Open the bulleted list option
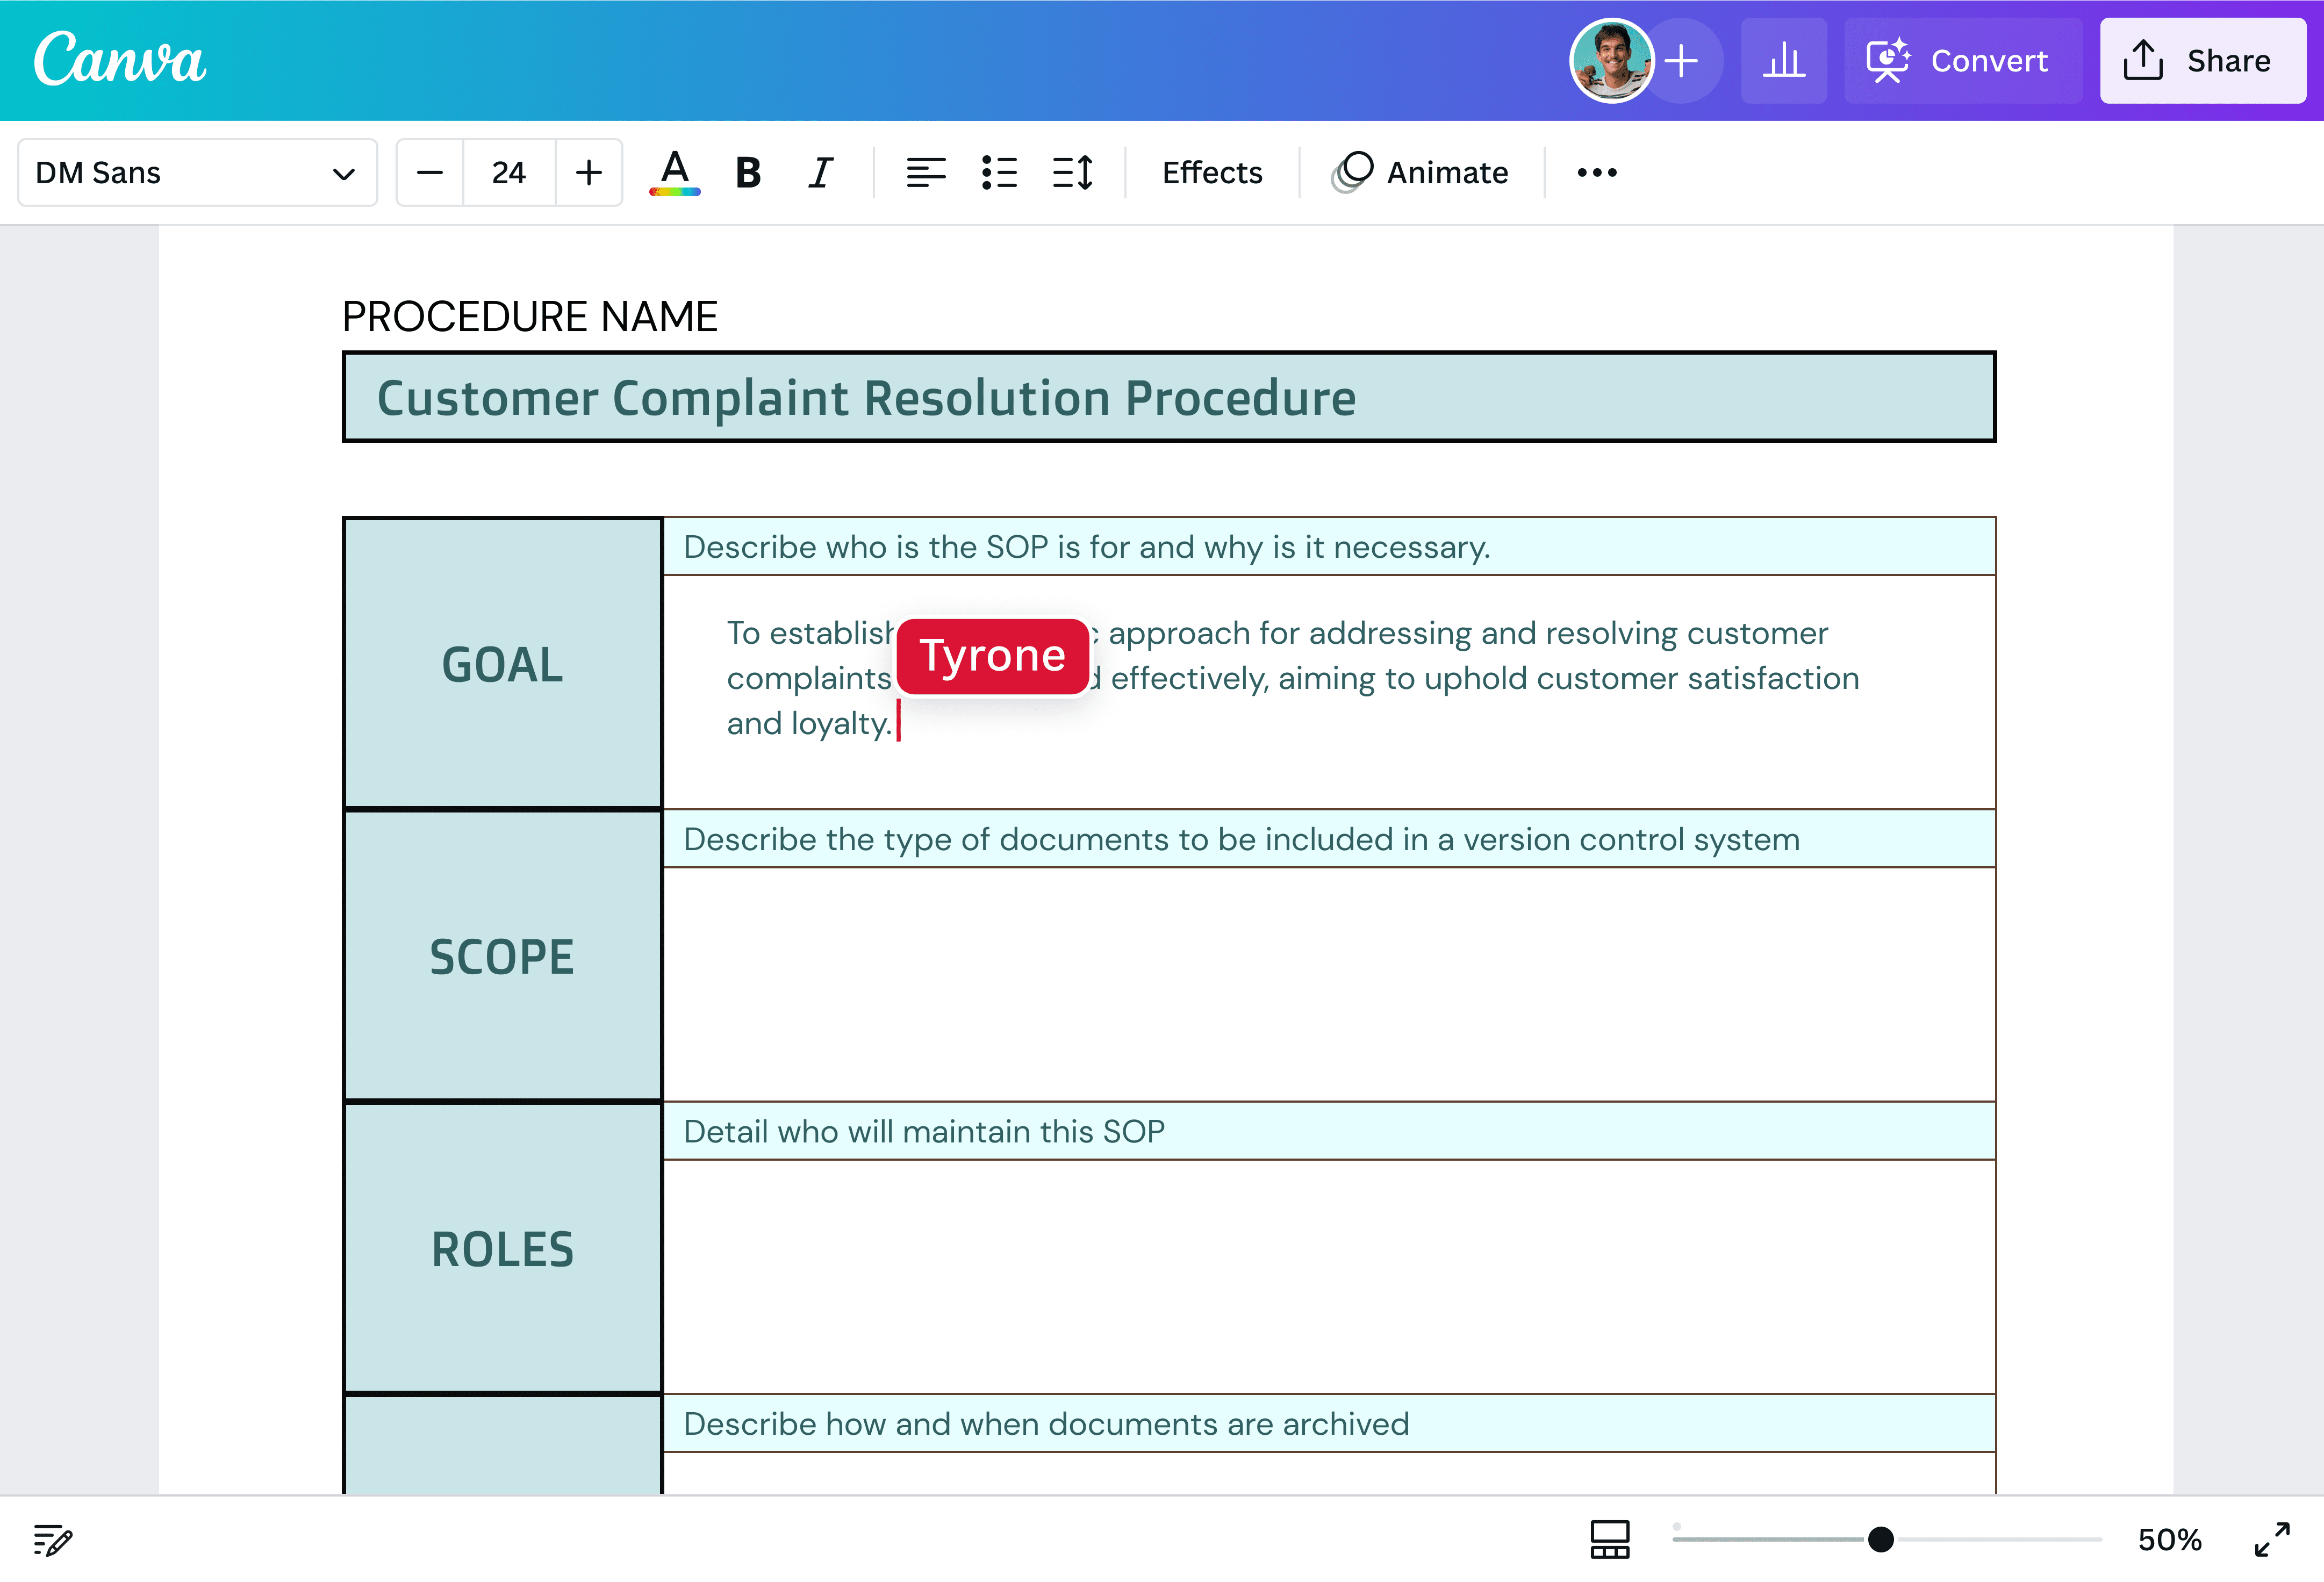2324x1582 pixels. pyautogui.click(x=999, y=172)
